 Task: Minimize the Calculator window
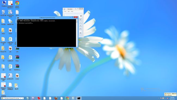[76, 9]
